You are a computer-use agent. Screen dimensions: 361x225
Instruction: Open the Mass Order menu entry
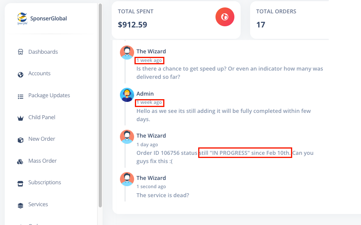click(x=42, y=161)
